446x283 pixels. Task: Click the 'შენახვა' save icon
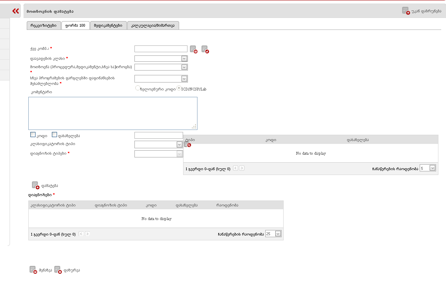point(33,270)
